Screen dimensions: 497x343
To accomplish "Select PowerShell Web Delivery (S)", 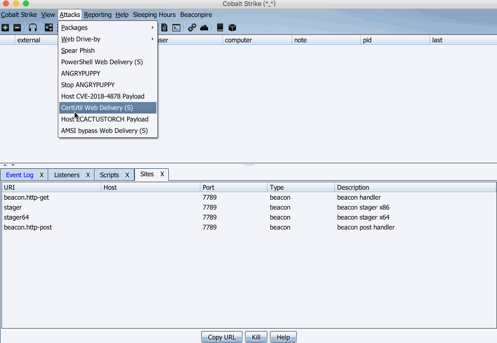I will (108, 62).
